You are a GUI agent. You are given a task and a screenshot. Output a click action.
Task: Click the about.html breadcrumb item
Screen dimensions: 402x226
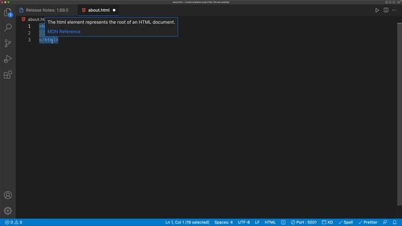[36, 19]
